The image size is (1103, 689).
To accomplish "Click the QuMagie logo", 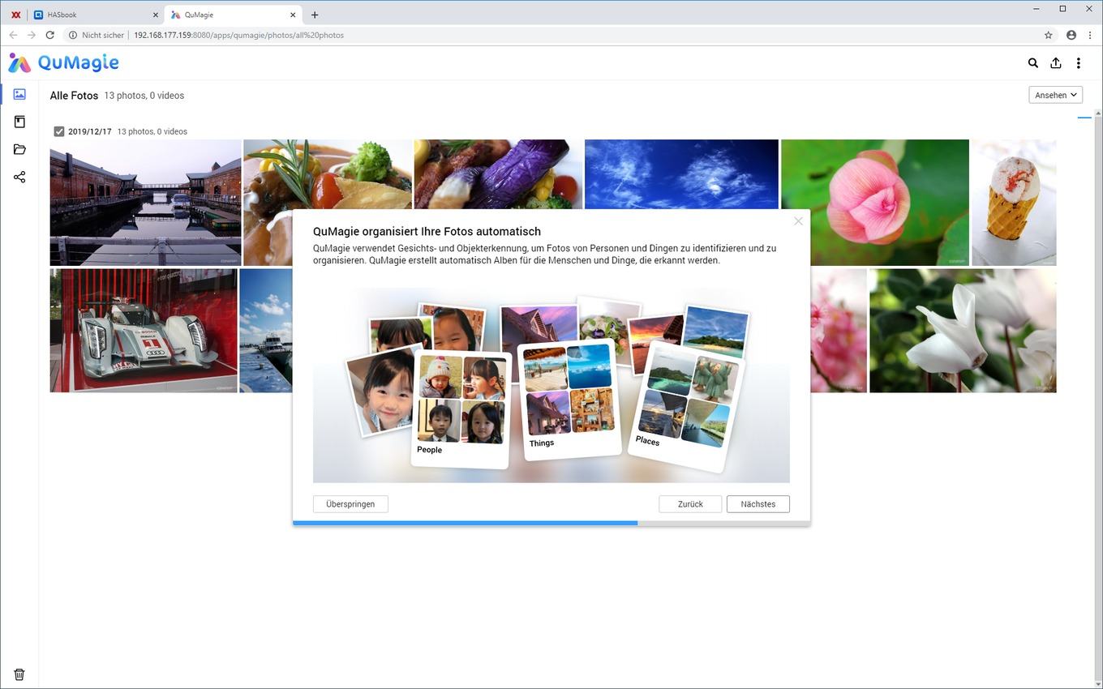I will coord(63,62).
